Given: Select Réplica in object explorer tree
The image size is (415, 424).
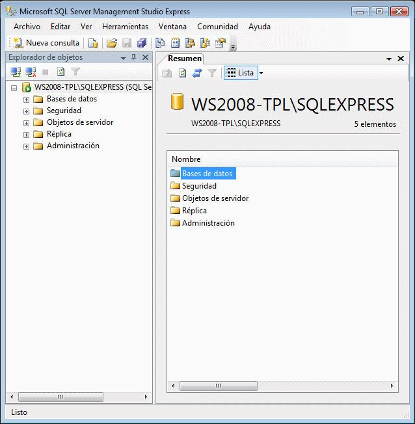Looking at the screenshot, I should pyautogui.click(x=59, y=134).
